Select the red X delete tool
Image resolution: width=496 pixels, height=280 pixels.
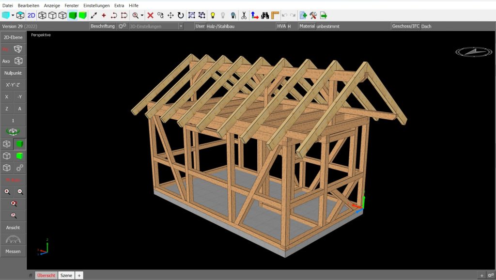coord(150,15)
